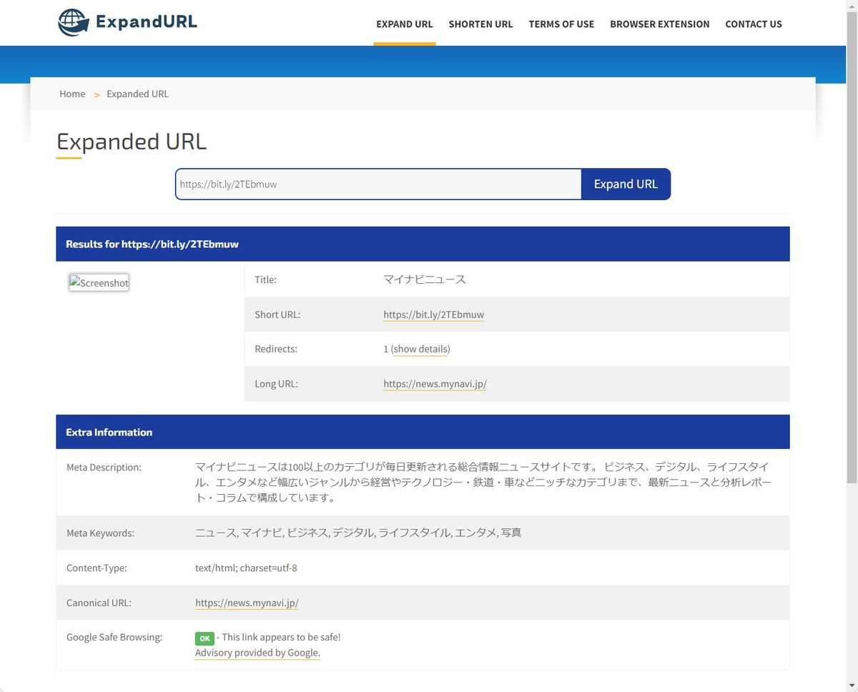Click the Expanded URL page heading
The image size is (858, 692).
pos(132,141)
